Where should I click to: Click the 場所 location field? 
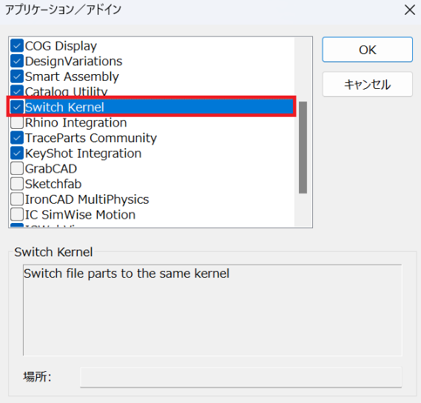coord(241,377)
